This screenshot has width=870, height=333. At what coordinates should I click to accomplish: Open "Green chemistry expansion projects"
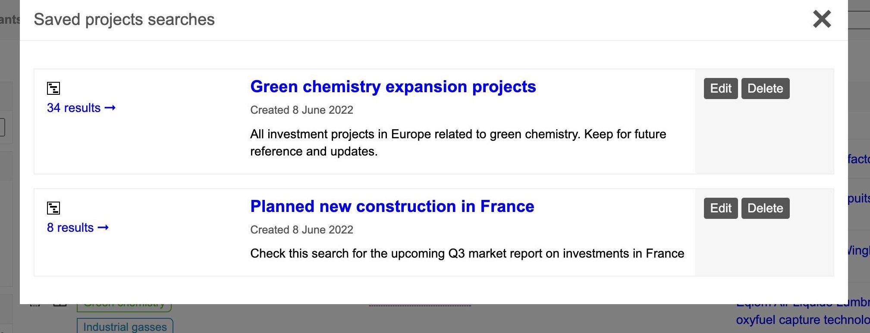pos(393,87)
